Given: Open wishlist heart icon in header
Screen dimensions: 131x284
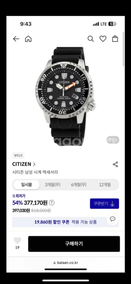Looking at the screenshot, I should click(x=103, y=39).
